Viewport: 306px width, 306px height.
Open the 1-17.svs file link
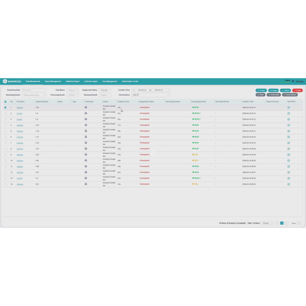click(x=20, y=137)
